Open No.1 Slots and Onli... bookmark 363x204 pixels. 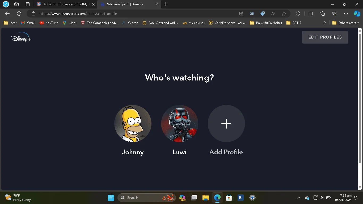pyautogui.click(x=160, y=23)
